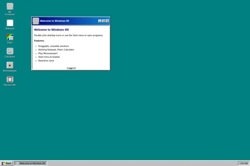Click the 'Features:' label
The width and height of the screenshot is (250, 166).
39,41
